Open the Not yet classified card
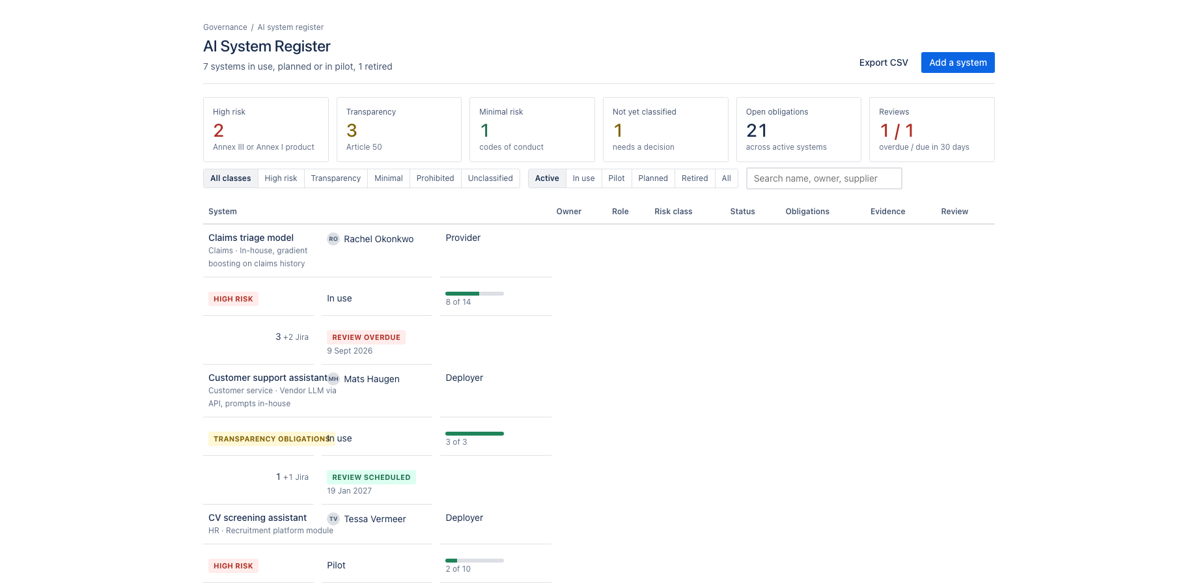 665,130
